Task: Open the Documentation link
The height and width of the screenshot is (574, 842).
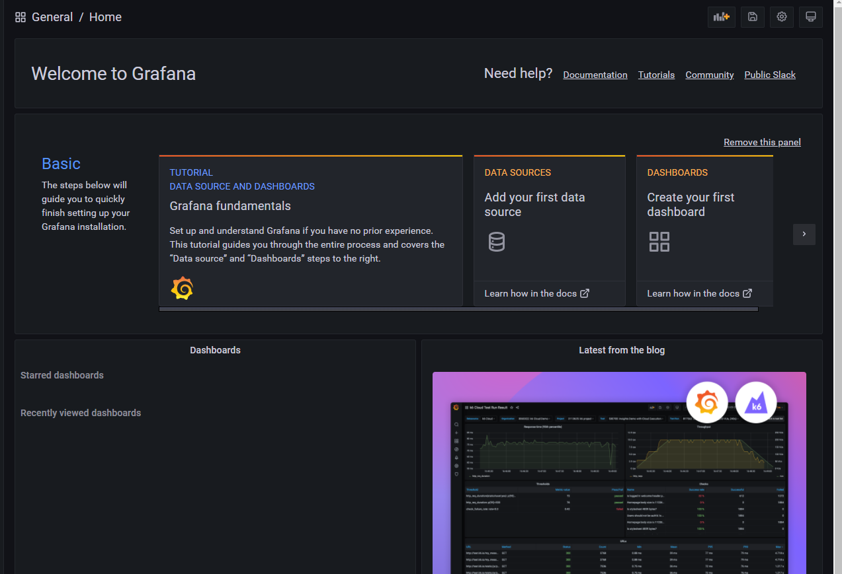Action: (x=595, y=75)
